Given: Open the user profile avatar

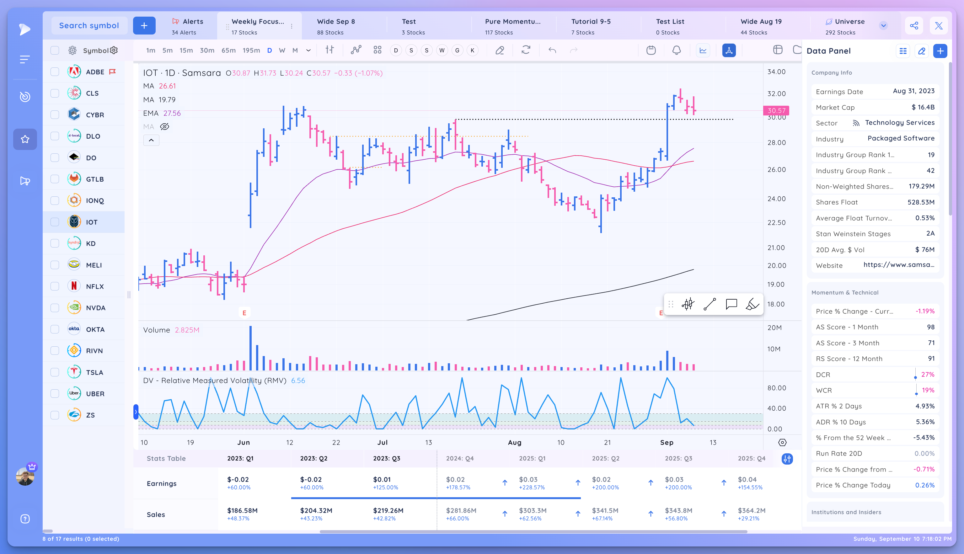Looking at the screenshot, I should coord(25,477).
